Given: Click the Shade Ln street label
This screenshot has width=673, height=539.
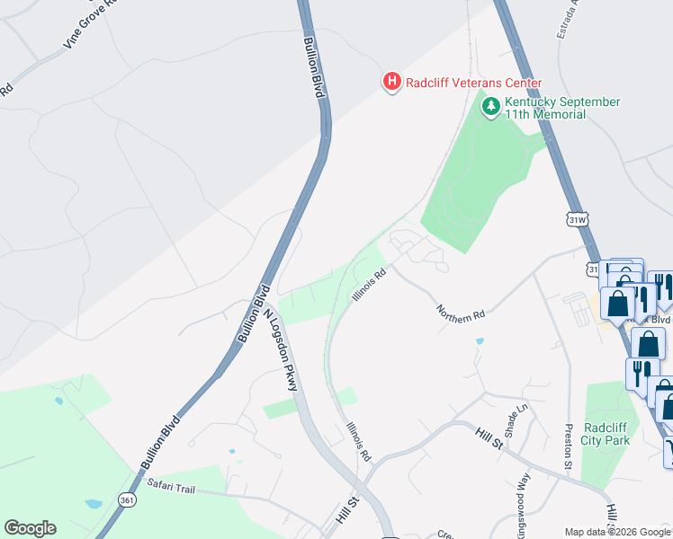Looking at the screenshot, I should tap(516, 420).
